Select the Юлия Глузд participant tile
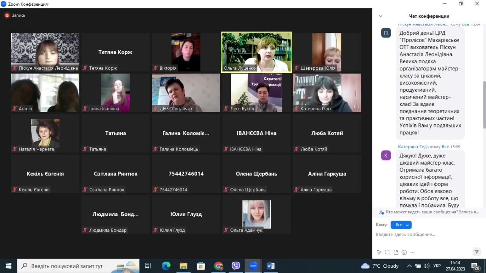 tap(186, 214)
